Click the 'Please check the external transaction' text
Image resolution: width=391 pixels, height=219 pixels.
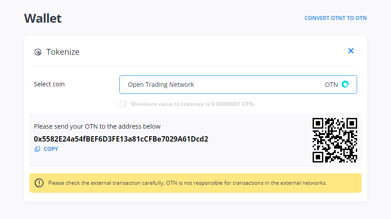click(x=187, y=183)
